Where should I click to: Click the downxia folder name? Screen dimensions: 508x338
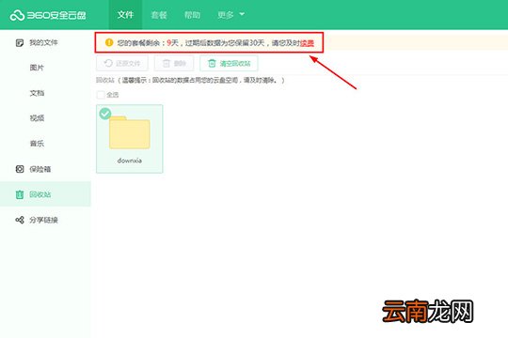[130, 161]
